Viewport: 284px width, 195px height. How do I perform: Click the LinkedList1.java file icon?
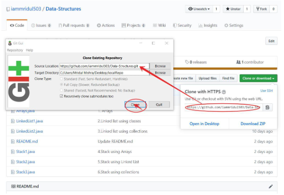point(13,121)
